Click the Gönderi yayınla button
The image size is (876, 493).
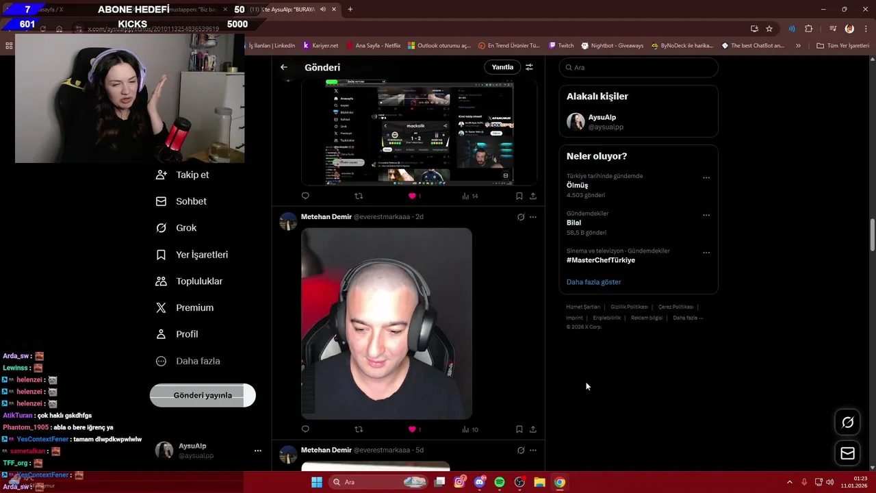point(203,395)
